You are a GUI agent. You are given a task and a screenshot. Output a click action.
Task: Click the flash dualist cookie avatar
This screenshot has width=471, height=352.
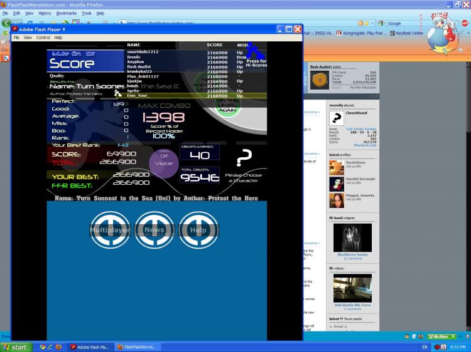[320, 80]
